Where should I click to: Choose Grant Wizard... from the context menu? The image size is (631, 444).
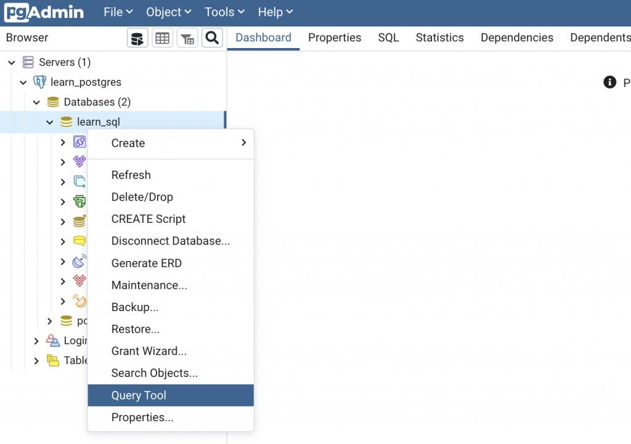(x=171, y=351)
